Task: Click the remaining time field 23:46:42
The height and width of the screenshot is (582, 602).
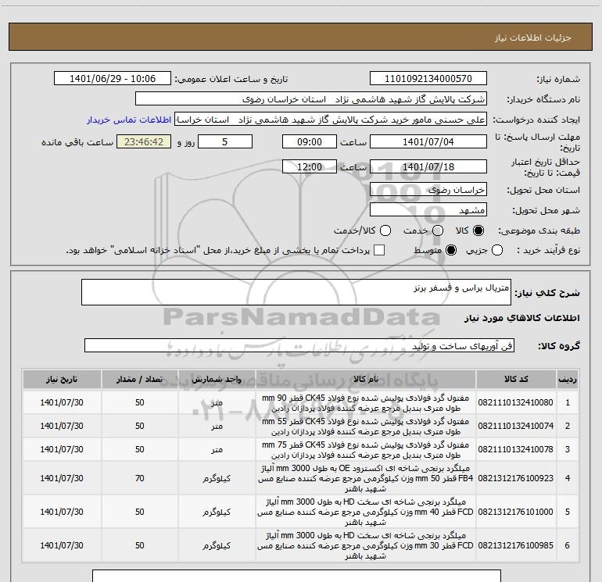Action: click(144, 141)
